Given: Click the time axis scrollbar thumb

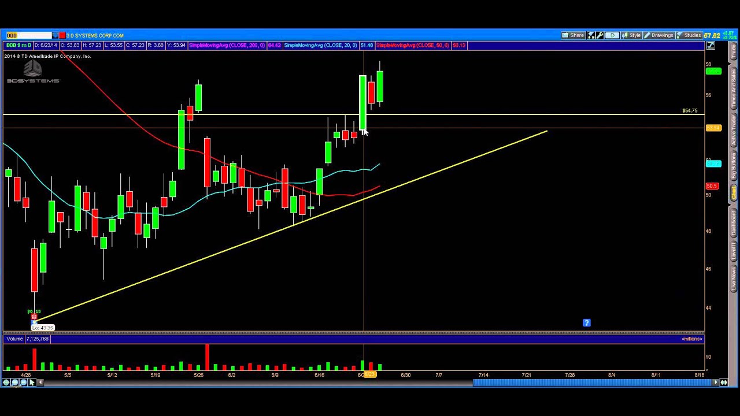Looking at the screenshot, I should pyautogui.click(x=593, y=382).
